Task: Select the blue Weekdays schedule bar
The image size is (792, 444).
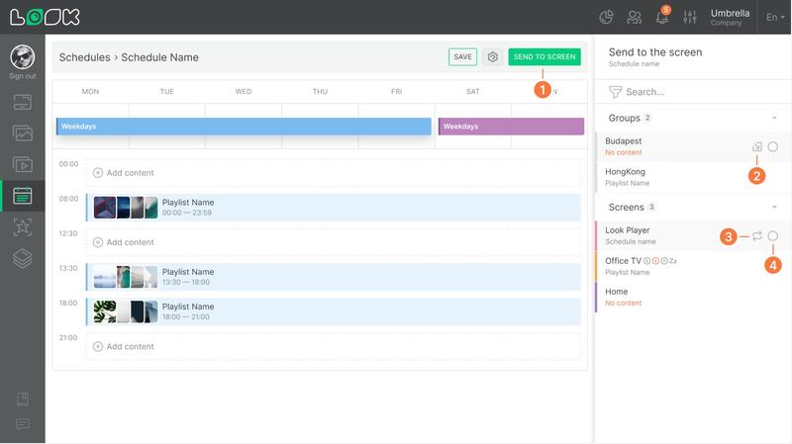Action: pos(244,127)
